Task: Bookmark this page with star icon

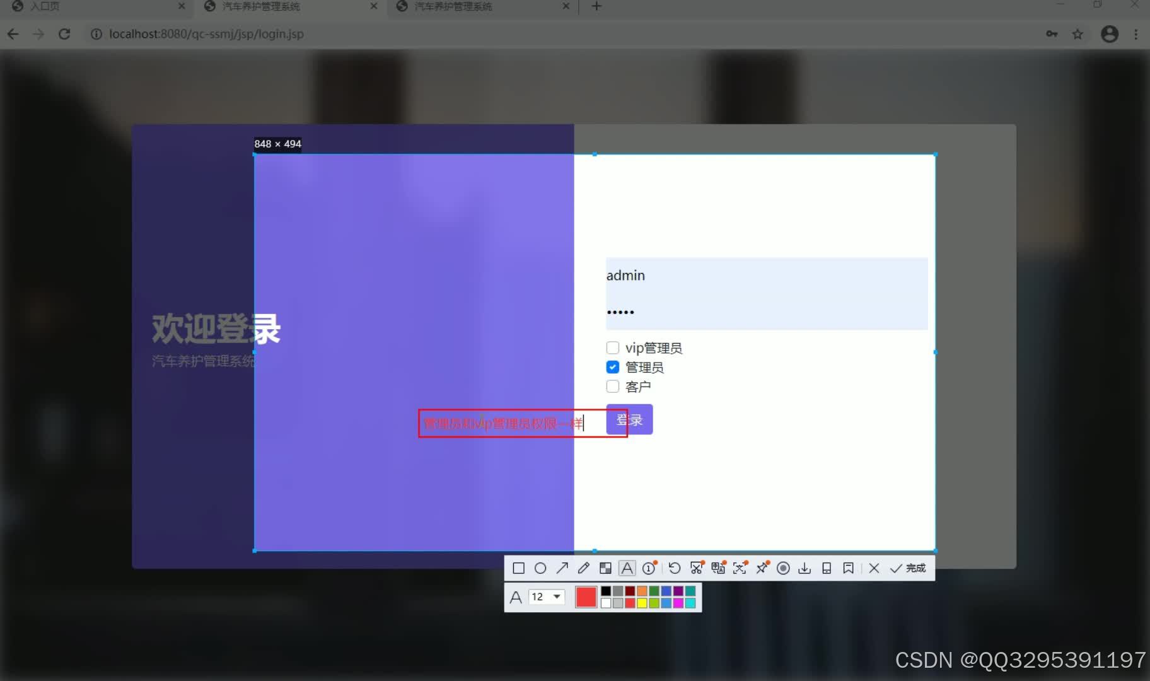Action: coord(1077,34)
